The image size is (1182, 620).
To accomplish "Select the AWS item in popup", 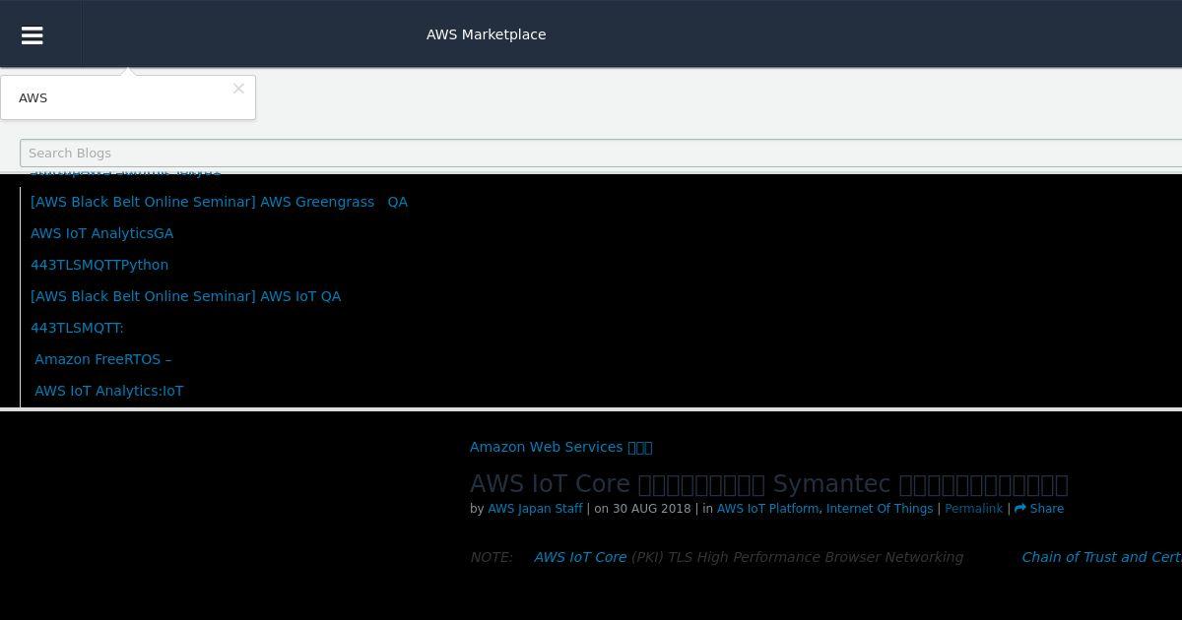I will pos(33,98).
